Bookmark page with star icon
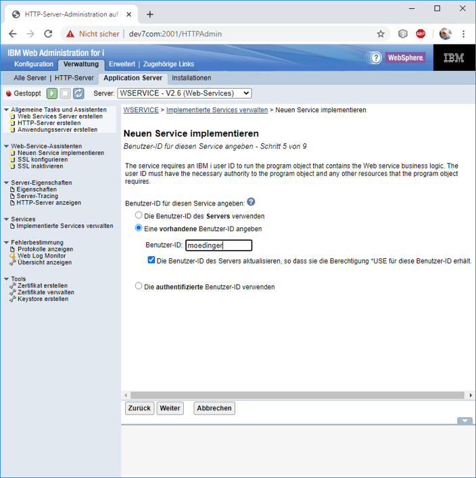This screenshot has width=476, height=478. point(381,34)
